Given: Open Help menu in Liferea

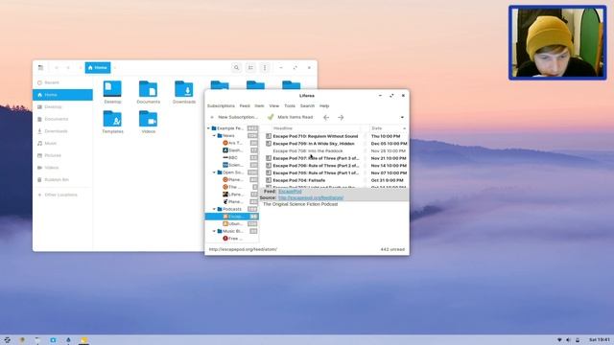Looking at the screenshot, I should coord(324,106).
